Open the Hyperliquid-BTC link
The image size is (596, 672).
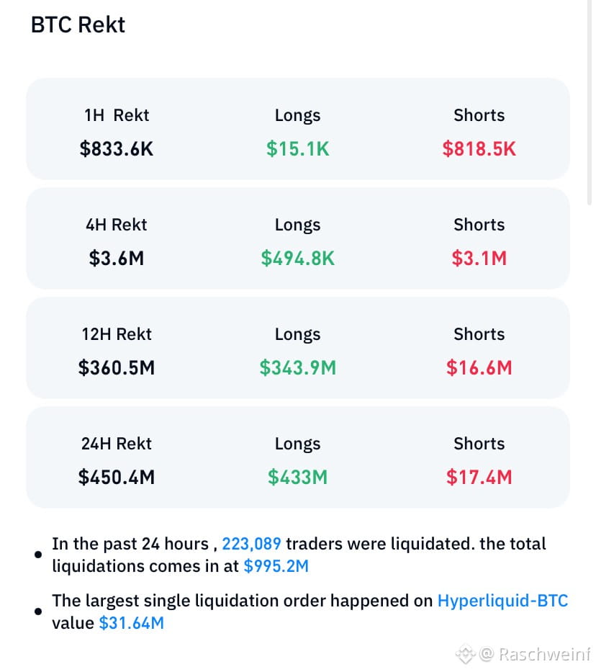point(502,601)
